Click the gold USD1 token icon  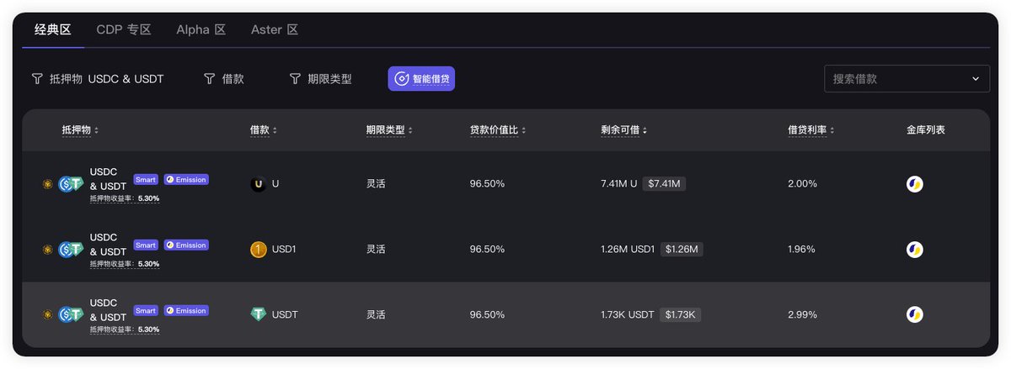pyautogui.click(x=259, y=250)
